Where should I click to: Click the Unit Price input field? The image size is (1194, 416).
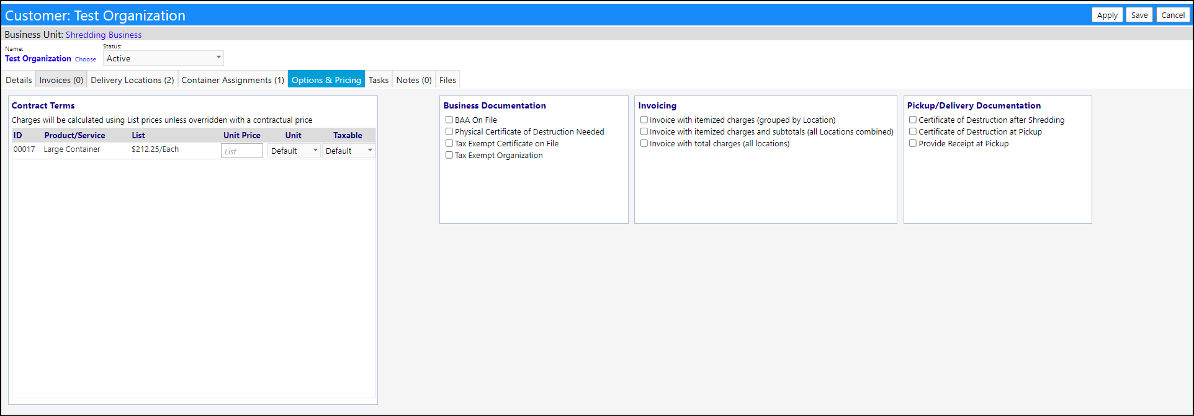(242, 151)
